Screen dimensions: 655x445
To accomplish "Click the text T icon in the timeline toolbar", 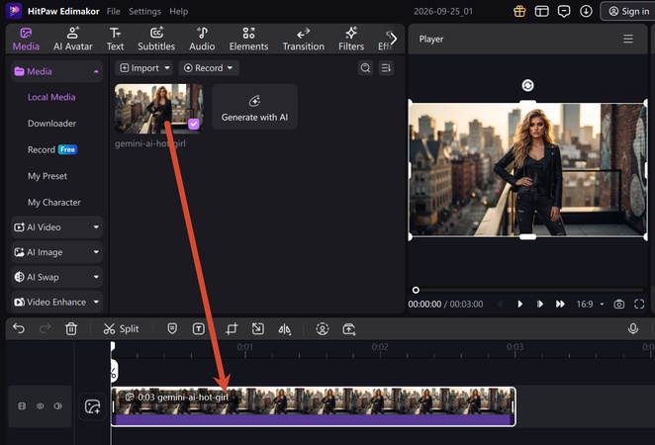I will [199, 329].
